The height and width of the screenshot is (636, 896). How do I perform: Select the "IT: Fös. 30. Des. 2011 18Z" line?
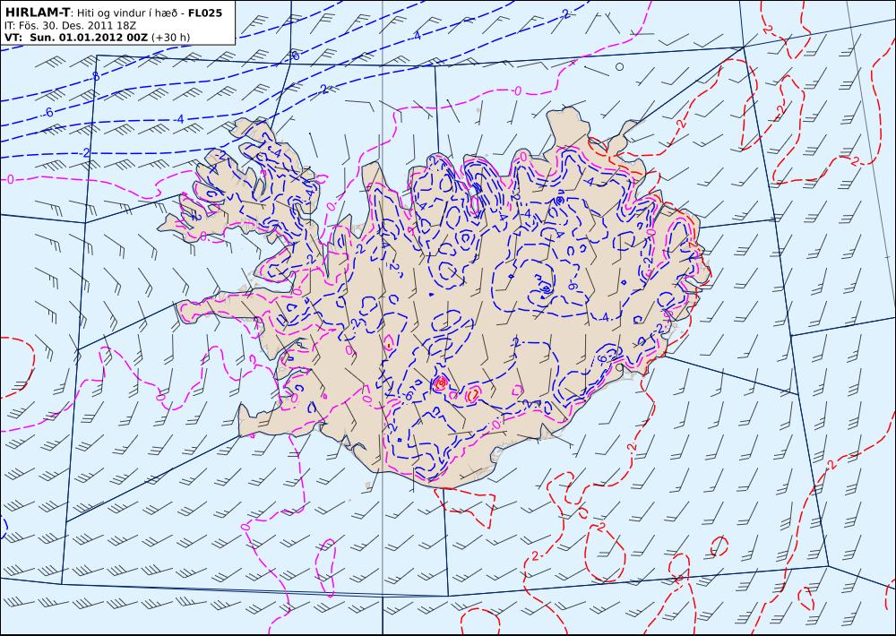(x=70, y=26)
